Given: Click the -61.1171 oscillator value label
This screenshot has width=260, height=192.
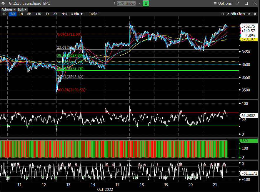Looking at the screenshot, I should [248, 173].
